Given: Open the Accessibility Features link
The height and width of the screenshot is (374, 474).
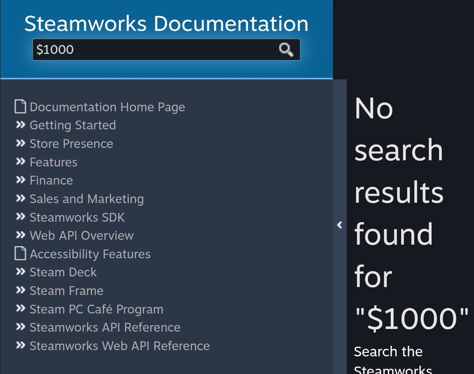Looking at the screenshot, I should click(90, 254).
